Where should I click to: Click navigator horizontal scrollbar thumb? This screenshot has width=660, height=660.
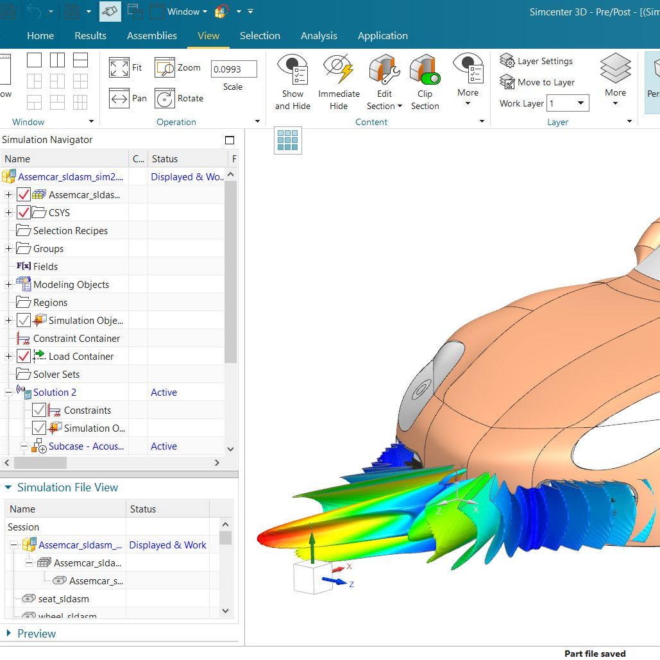(40, 462)
